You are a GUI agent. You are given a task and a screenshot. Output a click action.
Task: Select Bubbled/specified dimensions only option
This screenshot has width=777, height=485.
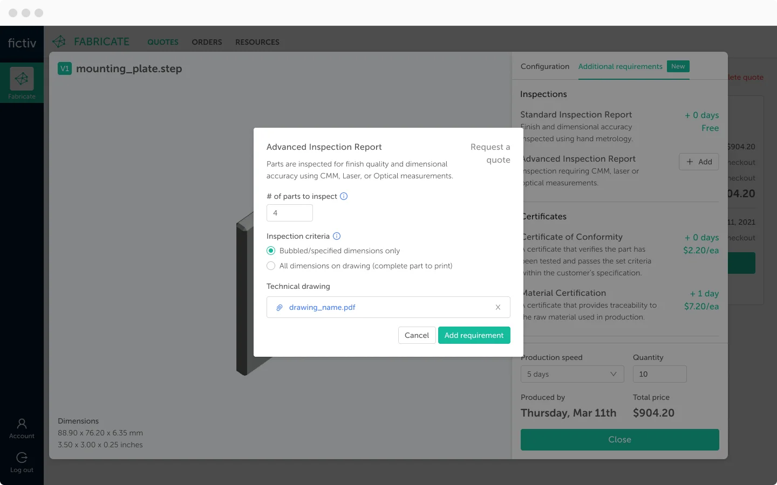coord(271,251)
